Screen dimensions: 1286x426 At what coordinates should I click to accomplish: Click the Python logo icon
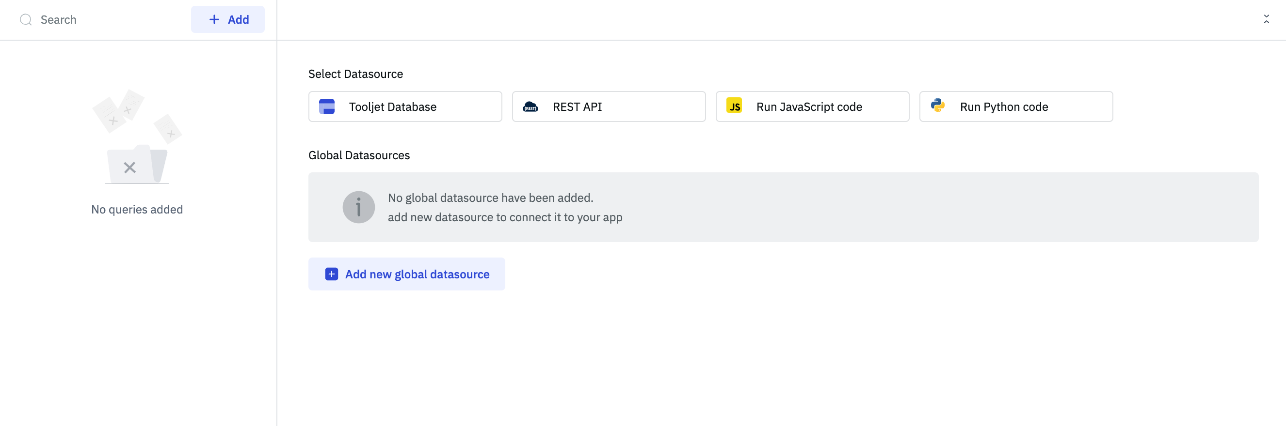(x=937, y=106)
